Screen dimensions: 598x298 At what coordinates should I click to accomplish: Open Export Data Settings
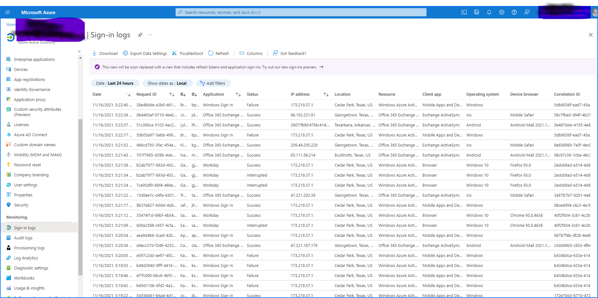point(145,53)
